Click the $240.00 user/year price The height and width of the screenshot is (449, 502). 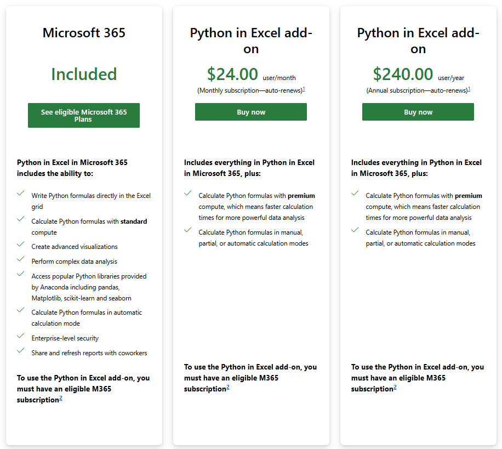419,75
